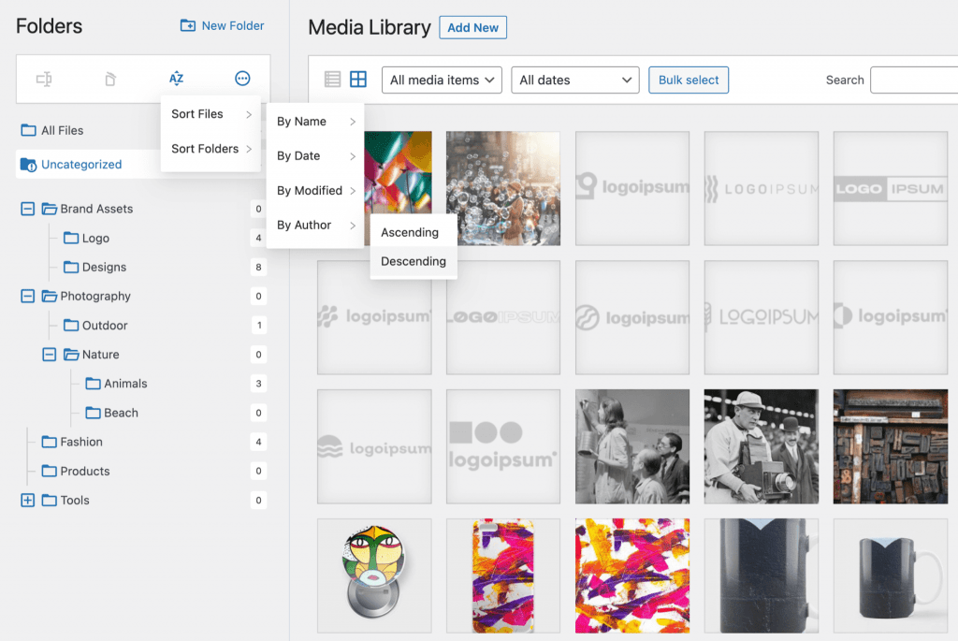Screen dimensions: 958x641
Task: Open the Outdoor folder
Action: [x=96, y=326]
